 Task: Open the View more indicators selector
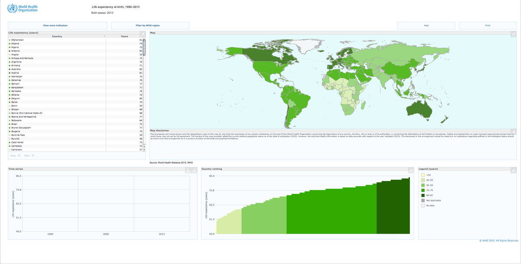click(x=56, y=25)
